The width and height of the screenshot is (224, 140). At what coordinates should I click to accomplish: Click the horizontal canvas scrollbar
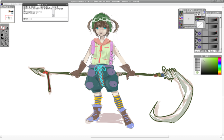tap(130, 137)
